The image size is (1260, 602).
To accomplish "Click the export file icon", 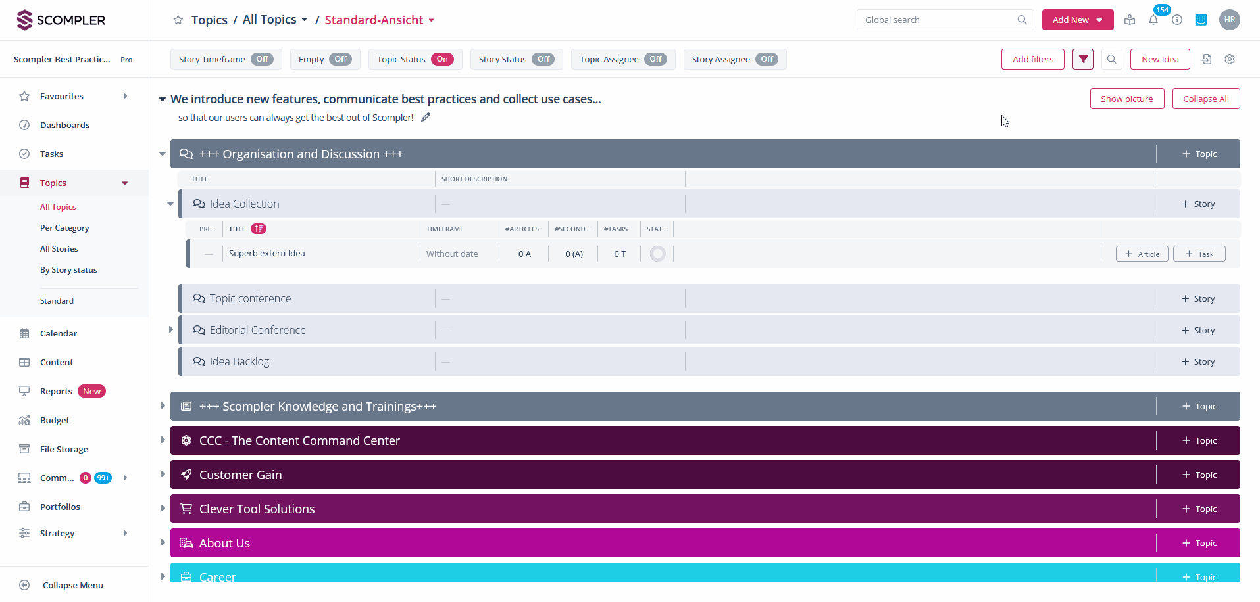I will 1206,59.
